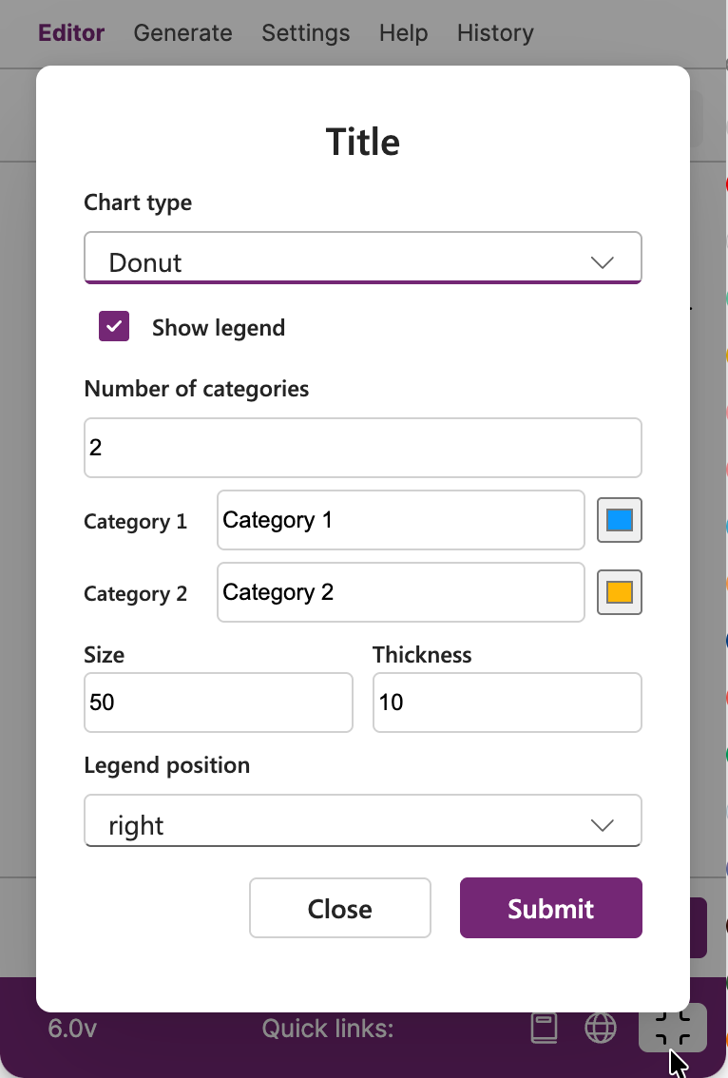Image resolution: width=728 pixels, height=1078 pixels.
Task: Click the Number of categories field
Action: pos(363,448)
